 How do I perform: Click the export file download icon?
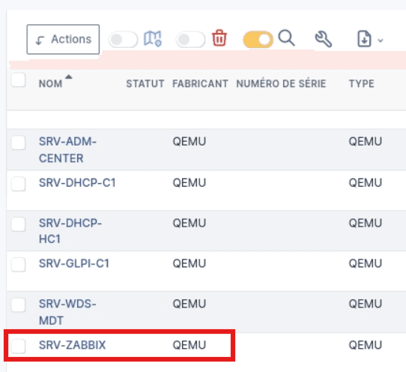tap(364, 39)
